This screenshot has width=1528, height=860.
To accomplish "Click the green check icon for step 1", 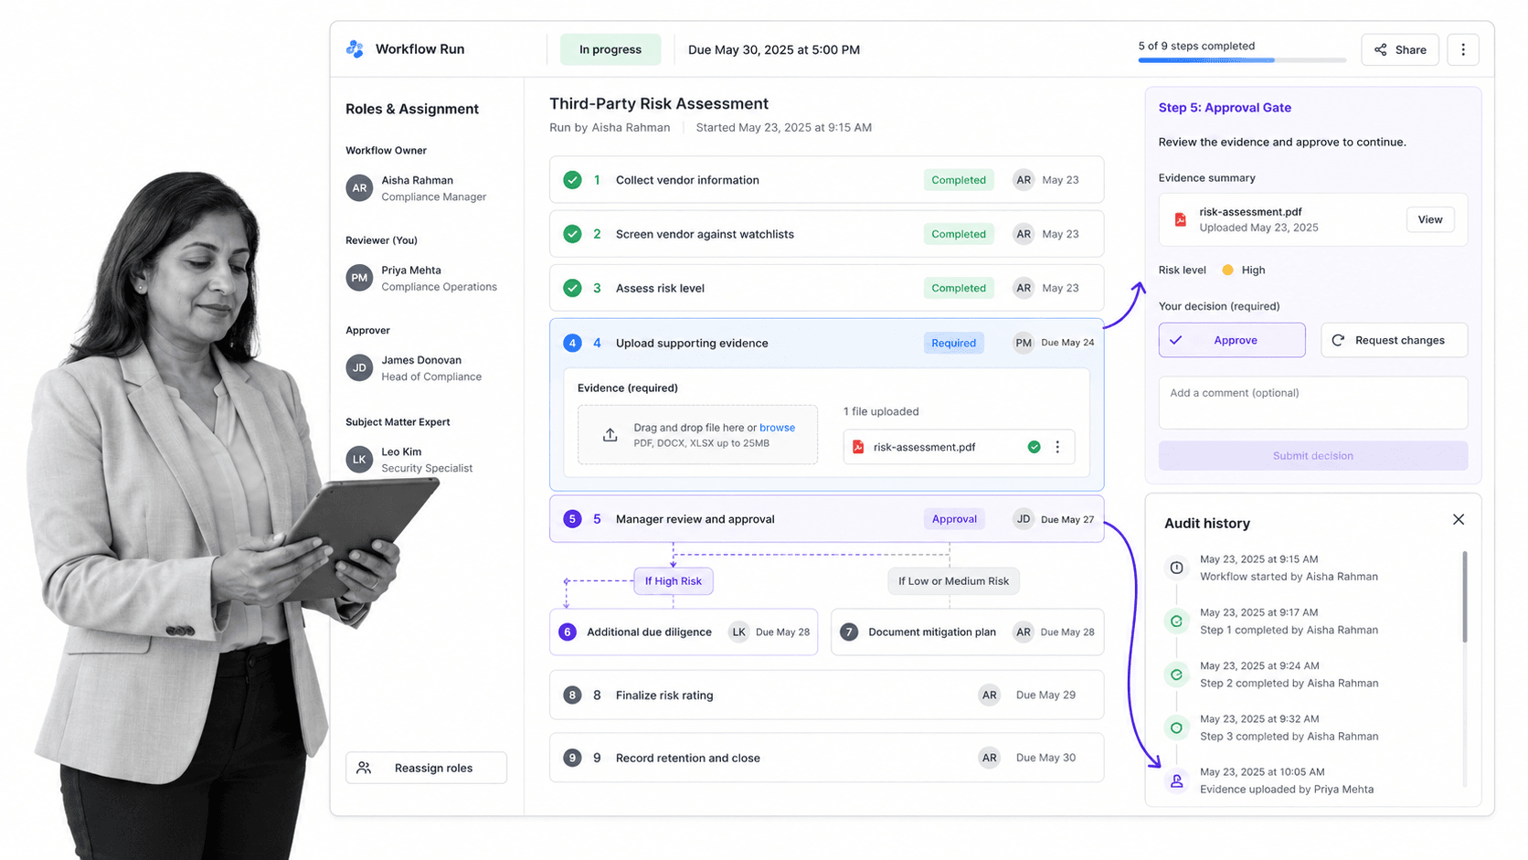I will click(572, 180).
